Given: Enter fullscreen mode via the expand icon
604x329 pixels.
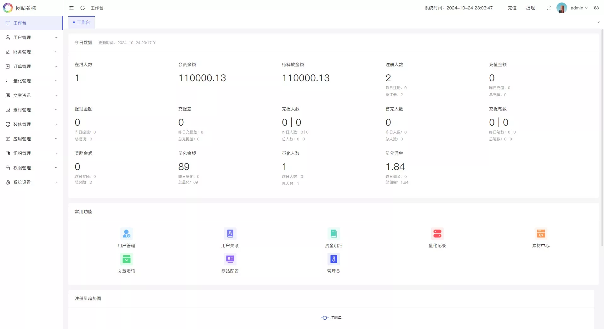Looking at the screenshot, I should pyautogui.click(x=549, y=8).
